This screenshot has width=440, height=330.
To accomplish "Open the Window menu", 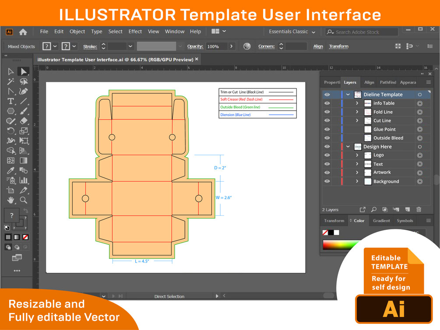I will [x=175, y=32].
